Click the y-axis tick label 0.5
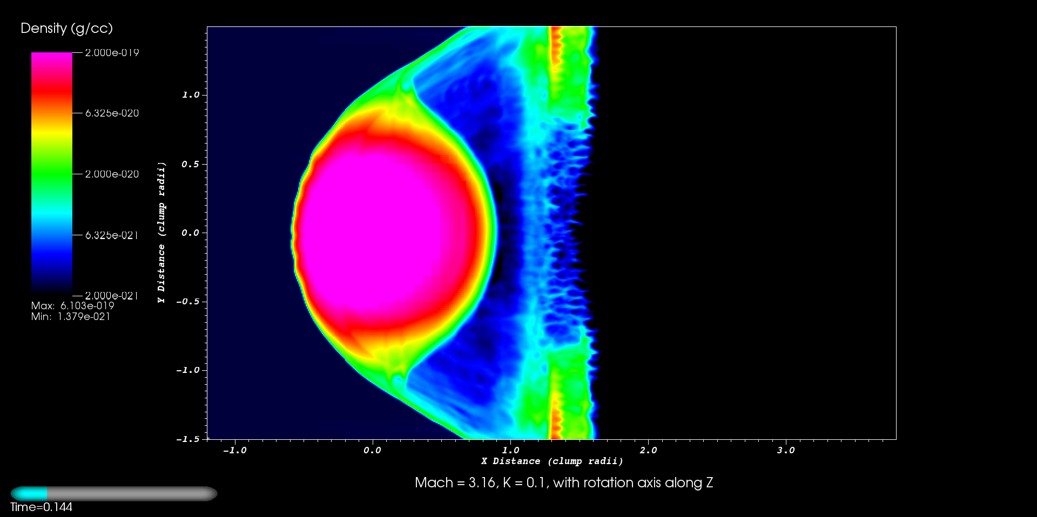 click(x=191, y=164)
